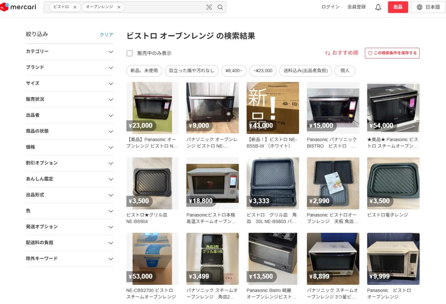Screen dimensions: 446x304
Task: Open the ¥43,000 新品 ビストロ listing thumbnail
Action: 272,108
